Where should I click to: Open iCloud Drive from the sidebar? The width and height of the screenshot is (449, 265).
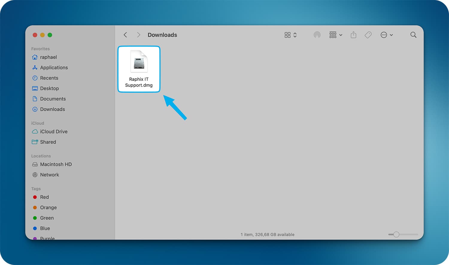pos(54,132)
